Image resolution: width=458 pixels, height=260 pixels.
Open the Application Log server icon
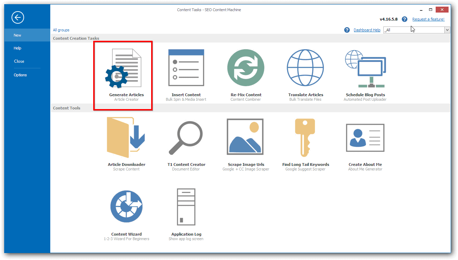[x=186, y=208]
